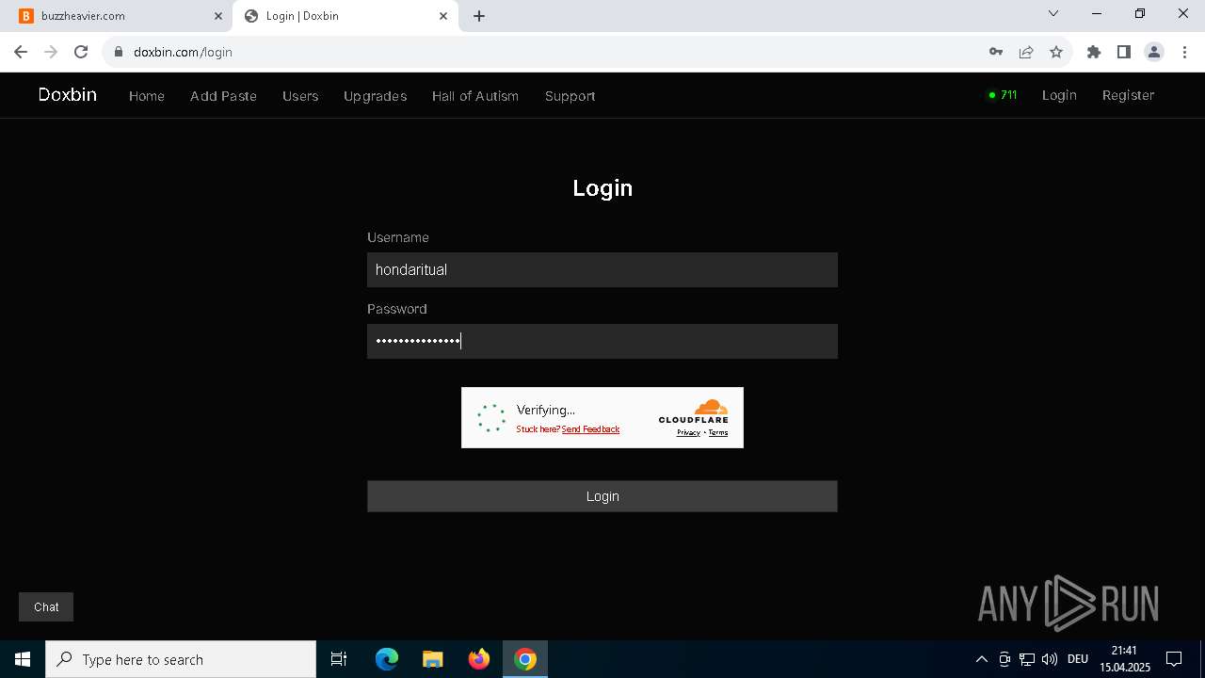Open the network status tray icon
The width and height of the screenshot is (1205, 678).
tap(1027, 659)
